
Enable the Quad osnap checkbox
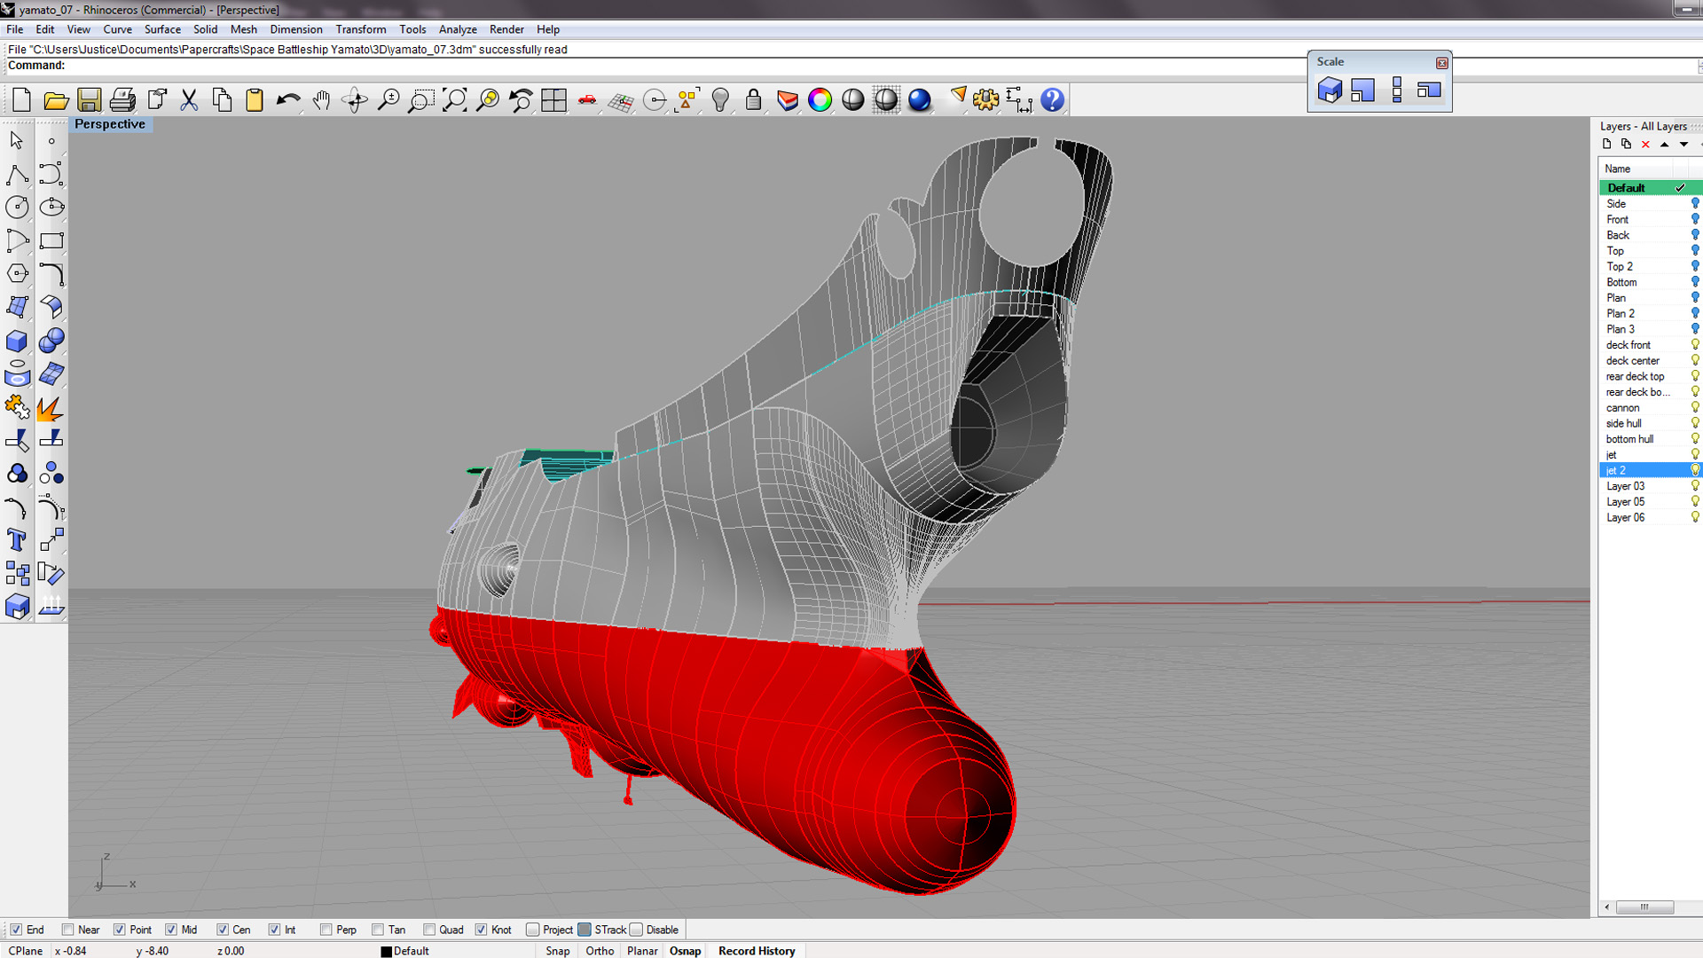[429, 930]
